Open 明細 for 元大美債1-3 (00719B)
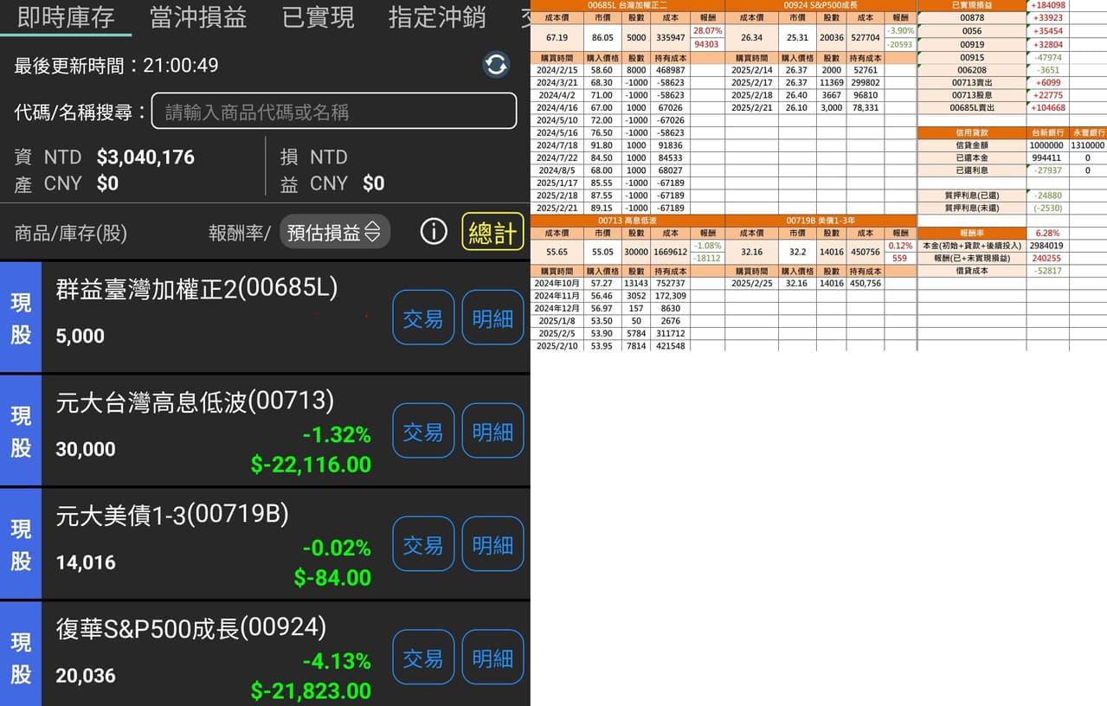Viewport: 1107px width, 706px height. (492, 544)
